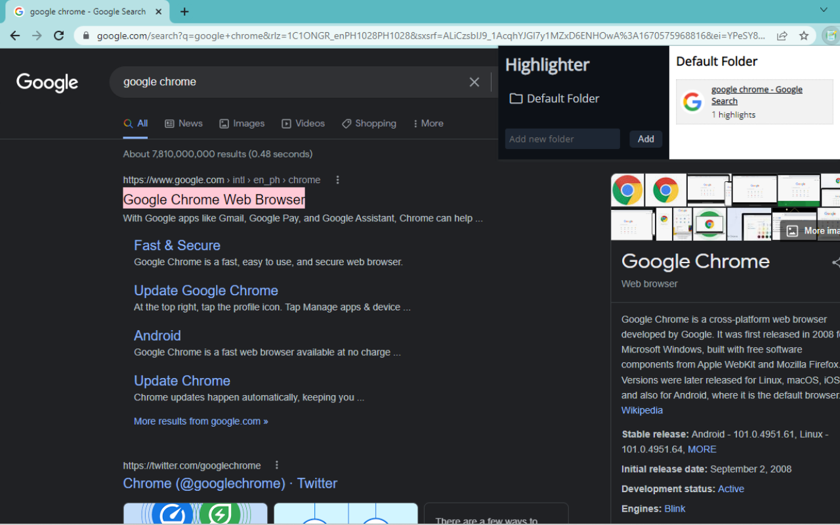Open the Update Chrome sitelink

(182, 381)
